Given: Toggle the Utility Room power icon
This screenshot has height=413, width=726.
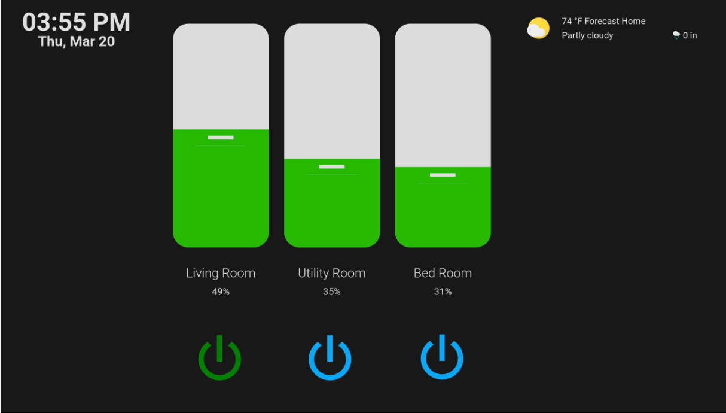Looking at the screenshot, I should pyautogui.click(x=330, y=358).
